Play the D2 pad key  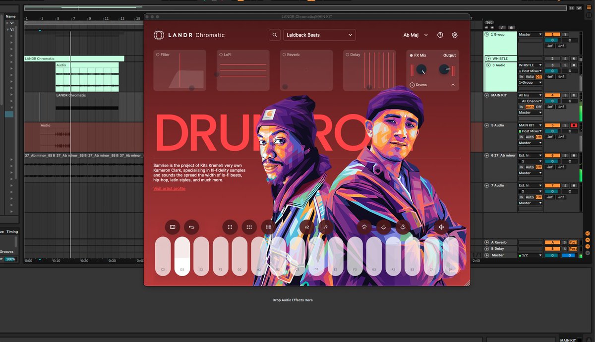point(182,256)
